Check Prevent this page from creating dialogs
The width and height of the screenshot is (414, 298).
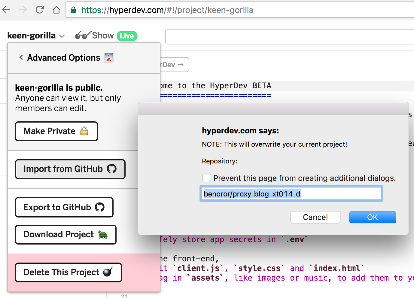coord(207,178)
